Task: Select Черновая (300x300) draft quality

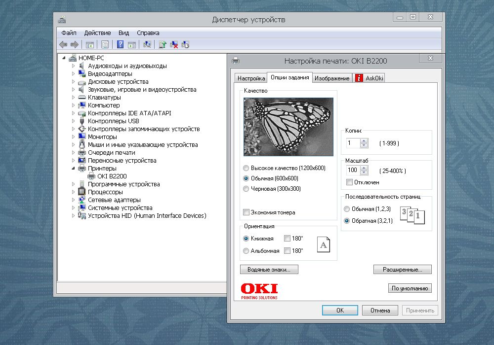Action: pyautogui.click(x=246, y=189)
